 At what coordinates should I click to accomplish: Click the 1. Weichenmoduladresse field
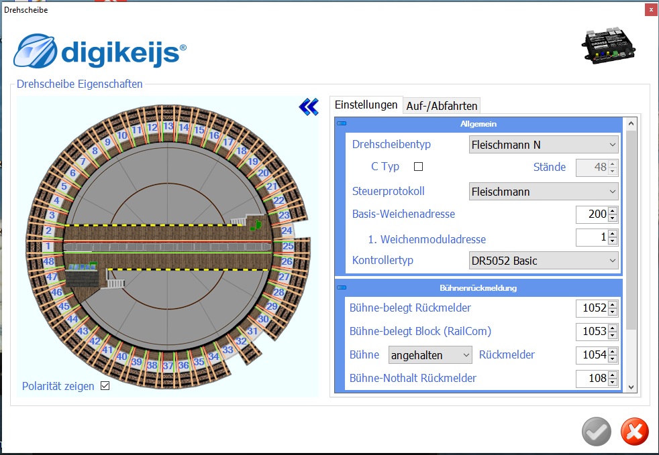[592, 238]
